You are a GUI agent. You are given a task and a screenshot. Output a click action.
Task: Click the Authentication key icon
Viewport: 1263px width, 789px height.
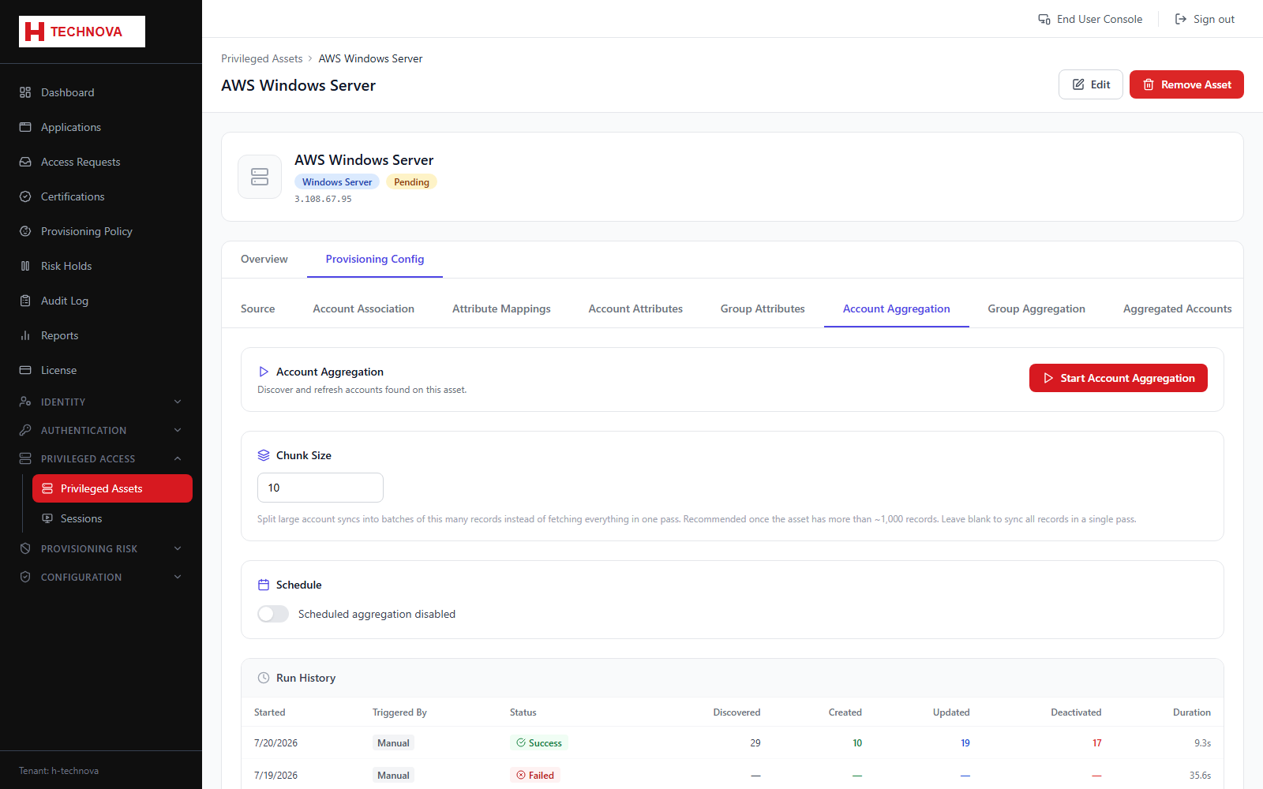[25, 430]
